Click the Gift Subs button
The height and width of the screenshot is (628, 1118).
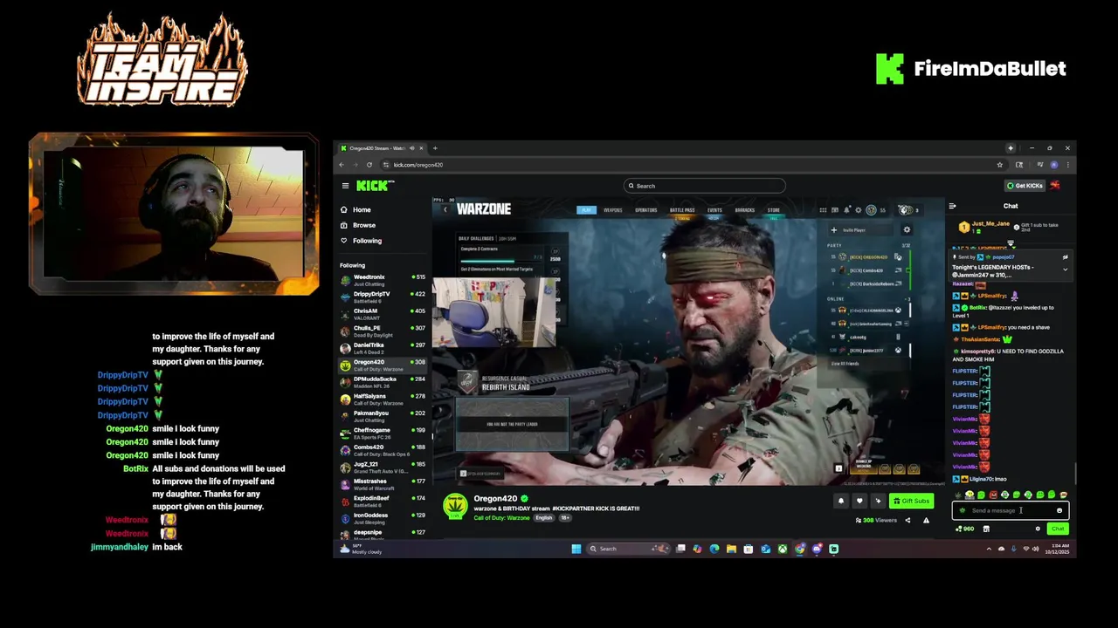912,501
